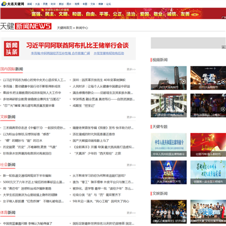Open 《全职高手》开播 article

click(x=103, y=147)
